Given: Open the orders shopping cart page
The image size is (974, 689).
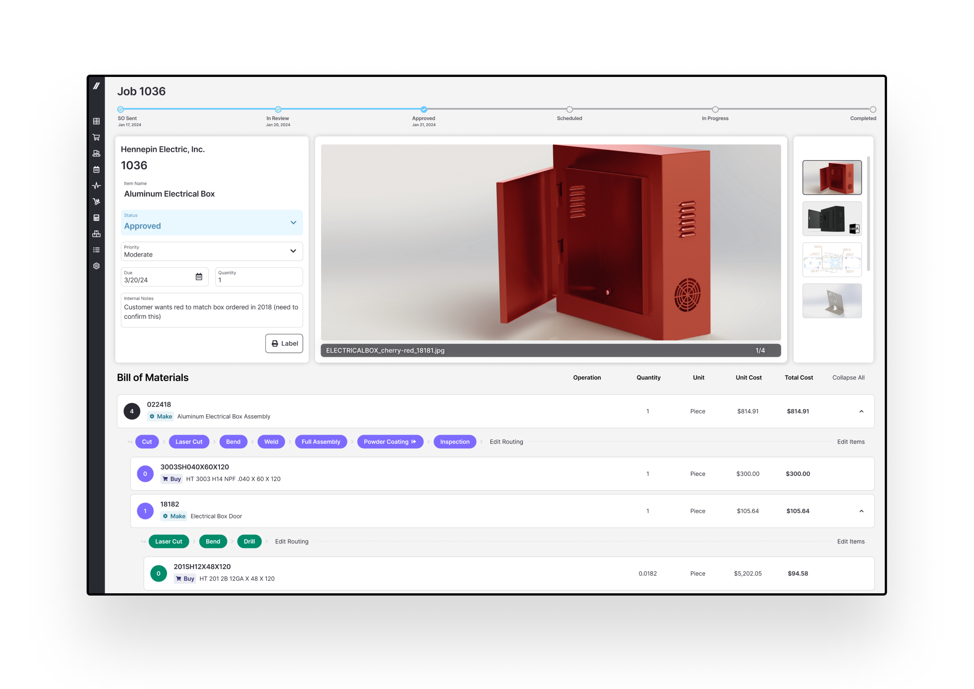Looking at the screenshot, I should (97, 137).
